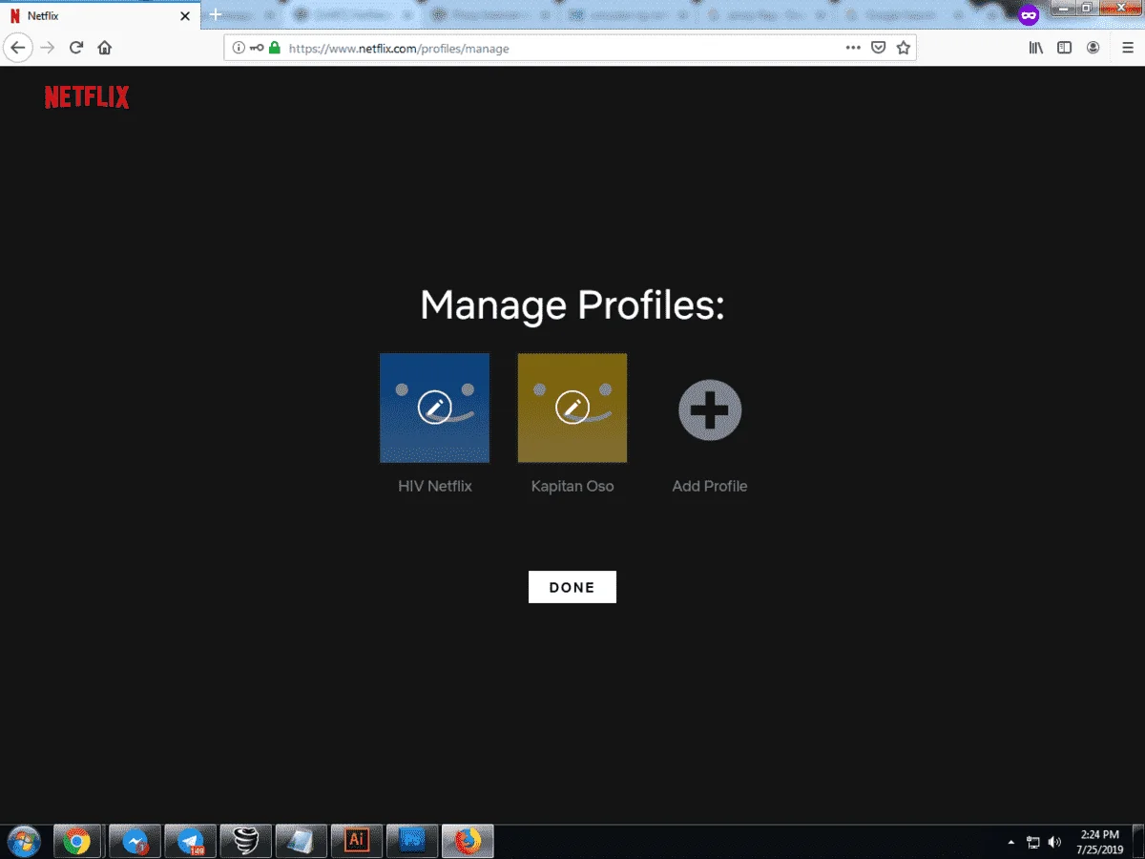Click the taskbar clock showing 2:24 PM
The image size is (1145, 859).
[1100, 842]
